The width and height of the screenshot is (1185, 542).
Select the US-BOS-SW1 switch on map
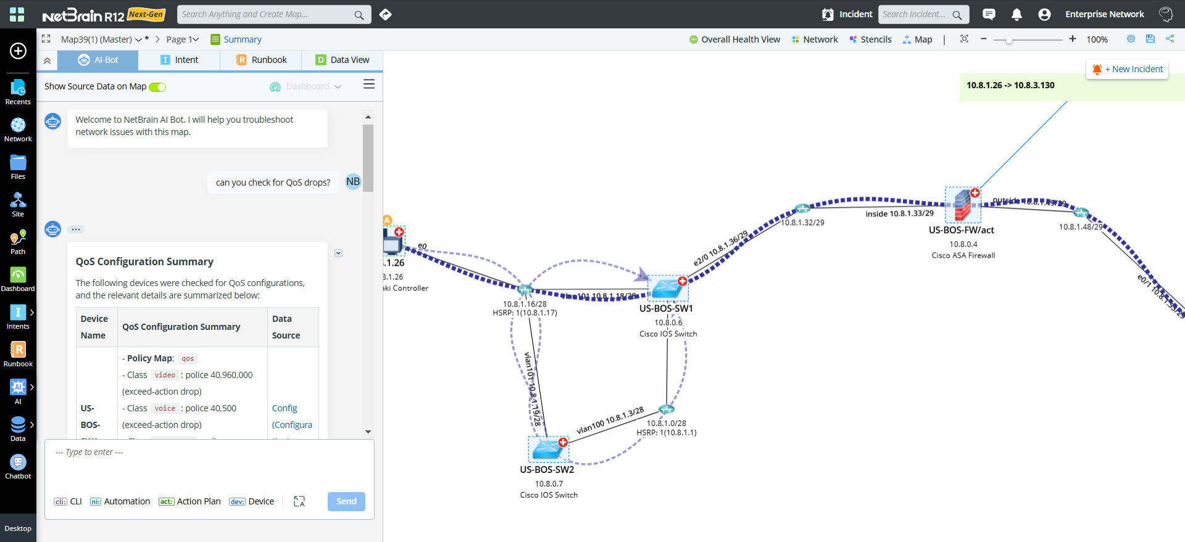tap(668, 288)
